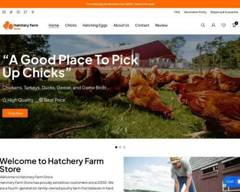View the wishlist heart icon

[x=224, y=25]
